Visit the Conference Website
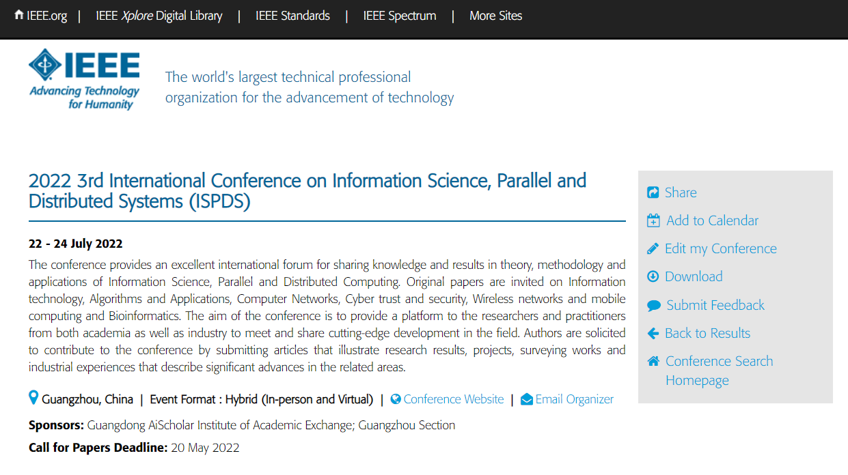The height and width of the screenshot is (475, 848). 454,399
